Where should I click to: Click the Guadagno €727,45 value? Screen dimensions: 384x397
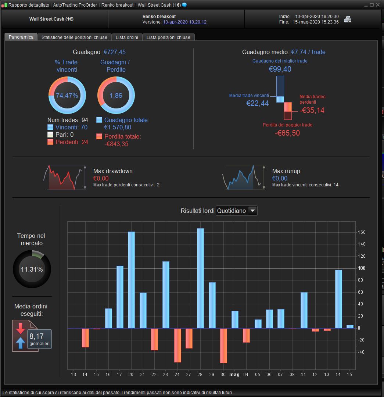point(115,52)
